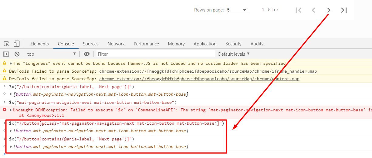
Task: Create live expression with eye icon
Action: (x=87, y=54)
